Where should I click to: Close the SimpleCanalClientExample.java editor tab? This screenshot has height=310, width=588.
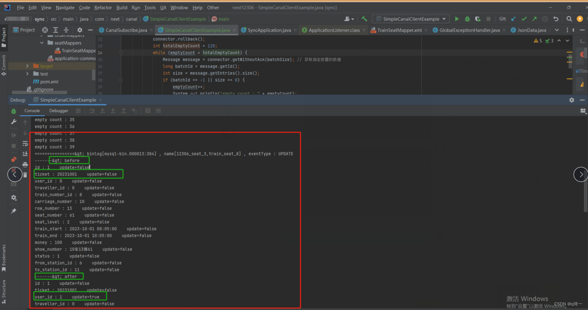(x=234, y=30)
